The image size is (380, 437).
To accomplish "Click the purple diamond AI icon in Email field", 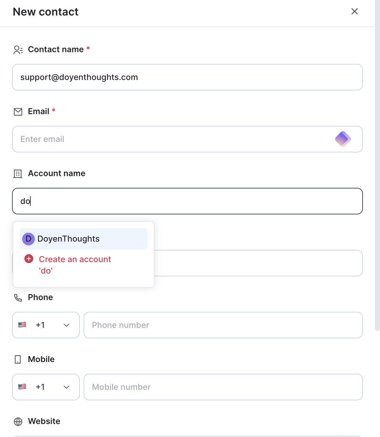I will click(x=343, y=139).
